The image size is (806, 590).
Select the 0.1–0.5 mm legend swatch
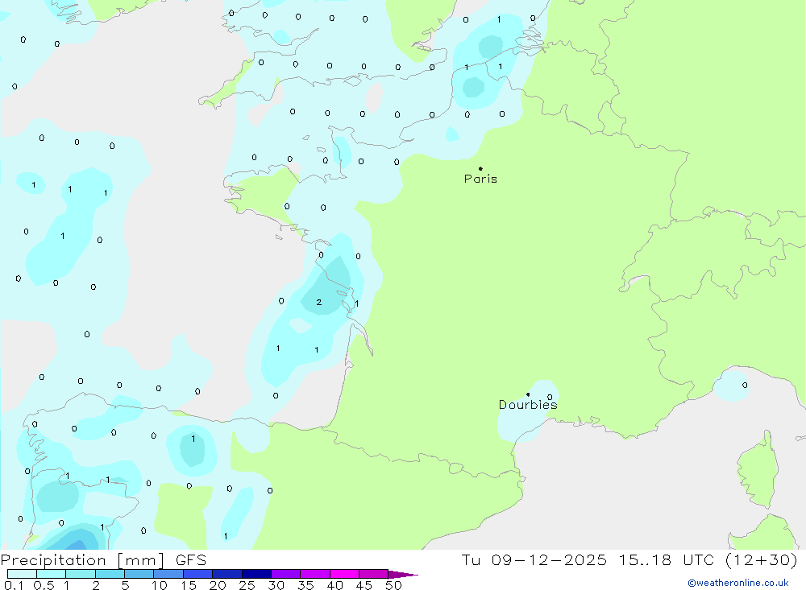click(22, 574)
